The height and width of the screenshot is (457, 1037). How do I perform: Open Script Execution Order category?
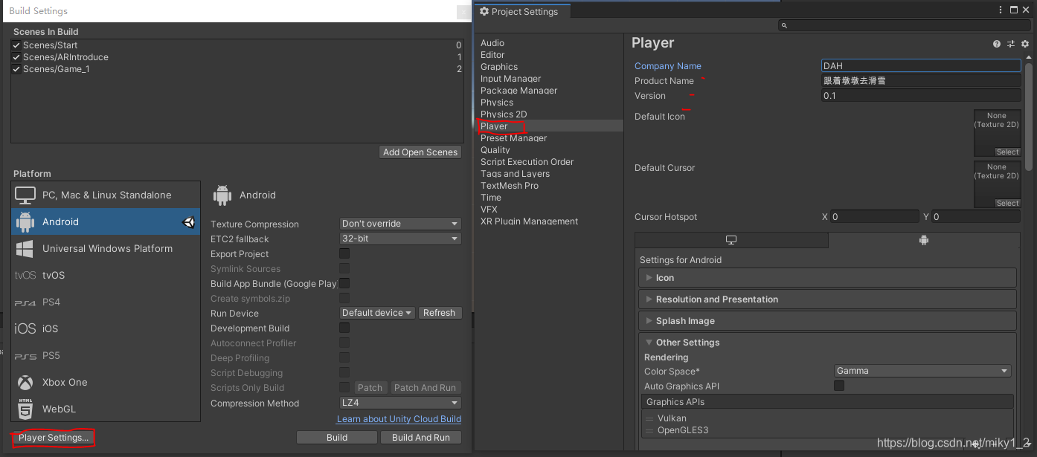(527, 162)
